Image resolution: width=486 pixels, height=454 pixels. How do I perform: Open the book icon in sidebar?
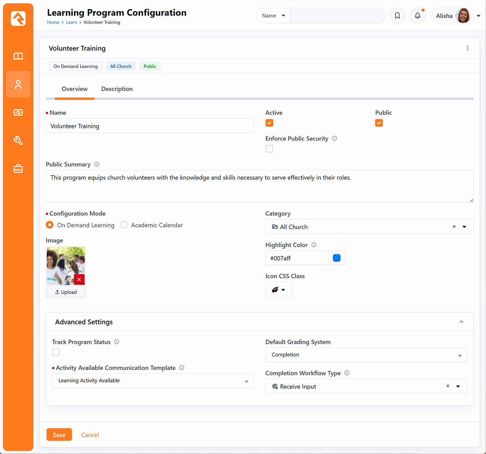pos(18,56)
